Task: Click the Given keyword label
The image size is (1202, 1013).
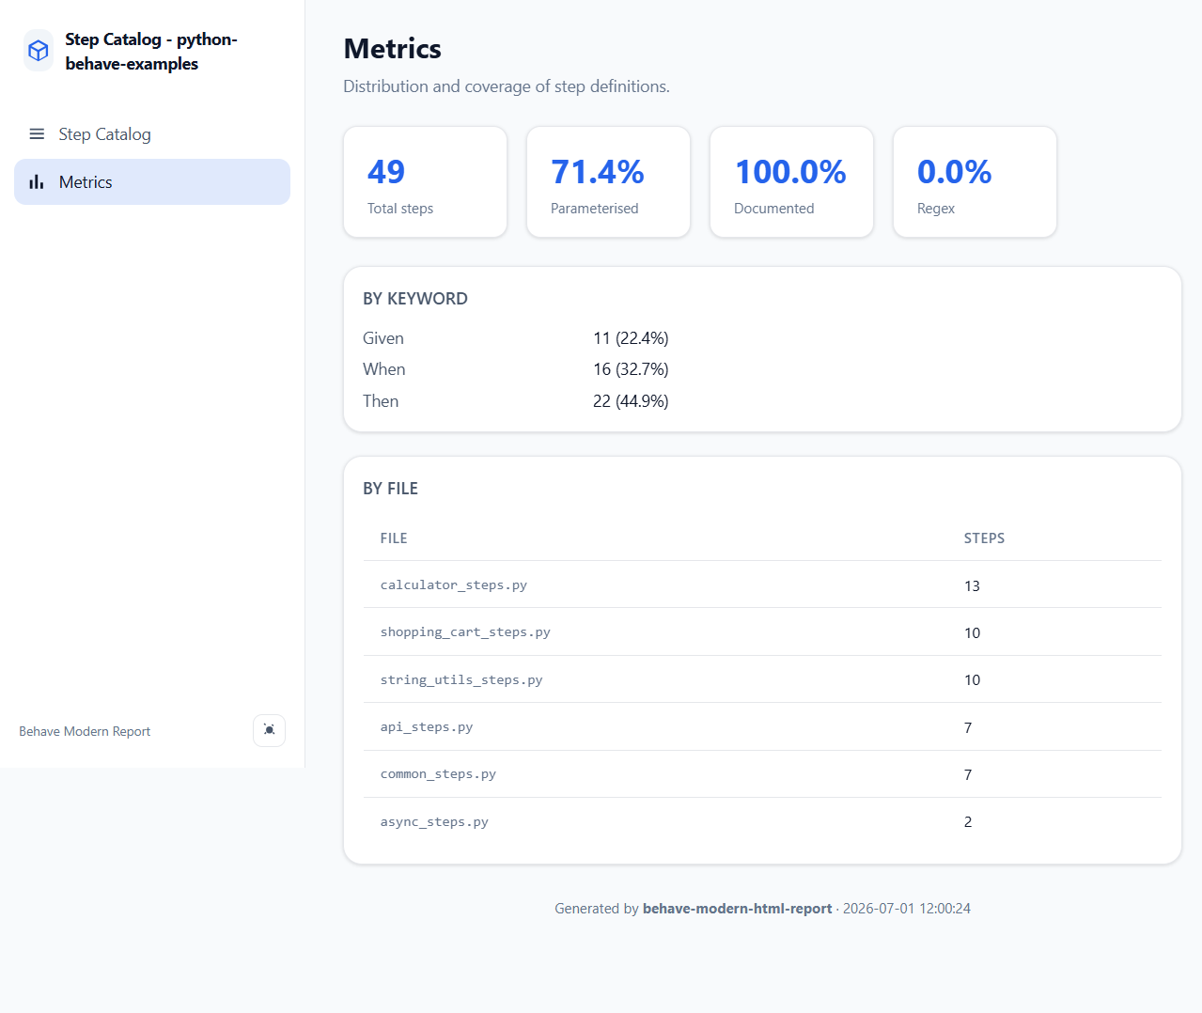Action: [x=383, y=338]
